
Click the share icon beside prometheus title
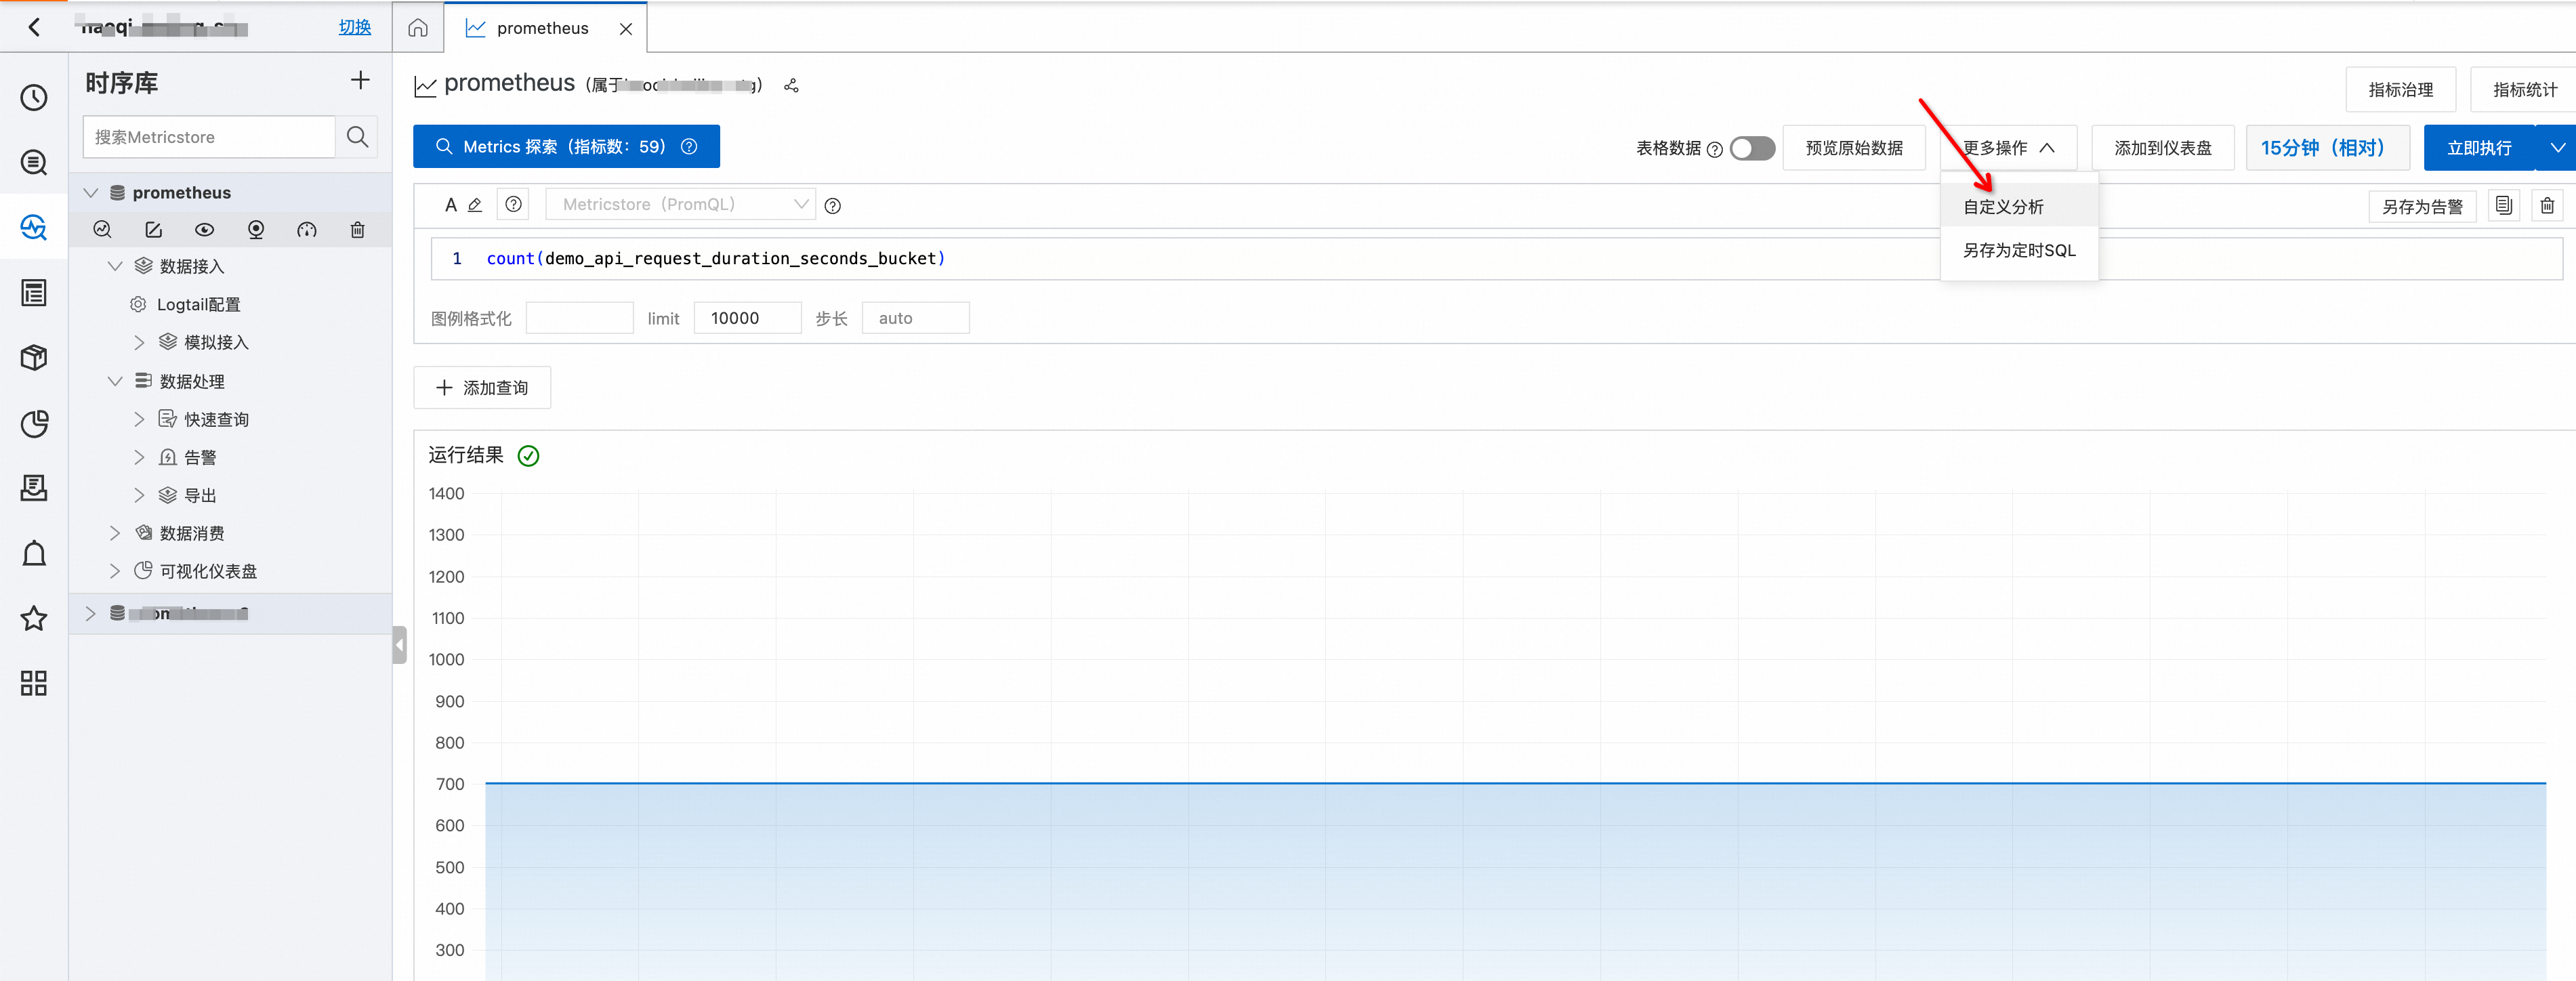point(791,86)
